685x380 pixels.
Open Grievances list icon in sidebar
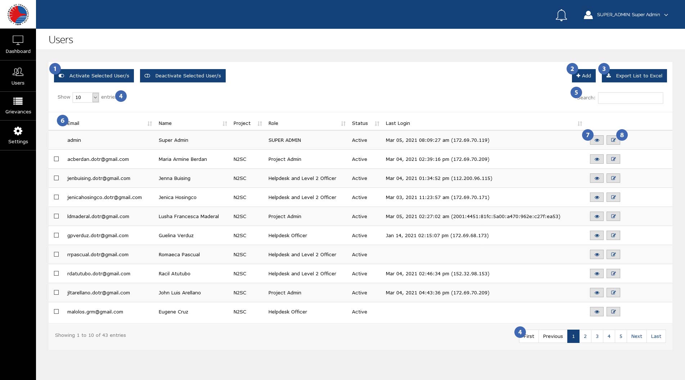pyautogui.click(x=18, y=101)
